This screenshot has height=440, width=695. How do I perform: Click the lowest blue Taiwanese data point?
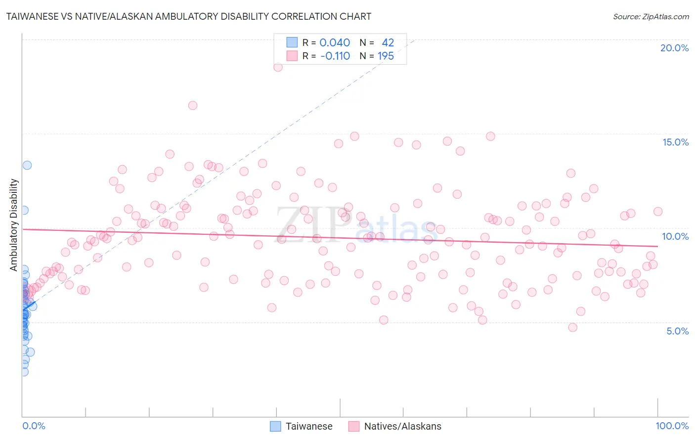click(23, 371)
